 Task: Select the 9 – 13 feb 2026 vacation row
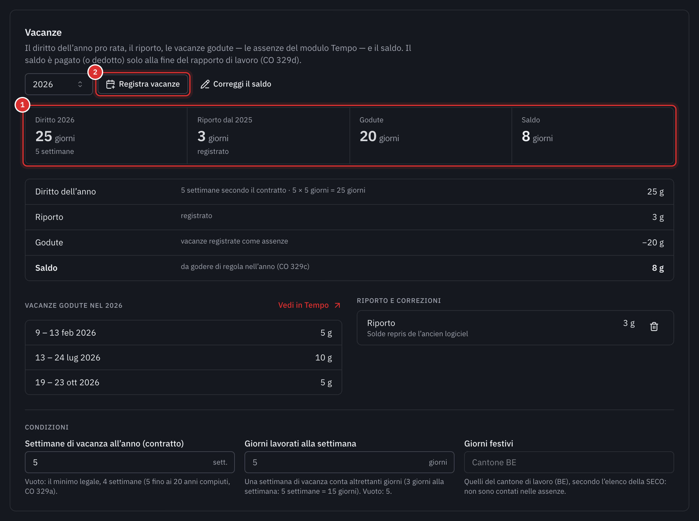pos(184,333)
